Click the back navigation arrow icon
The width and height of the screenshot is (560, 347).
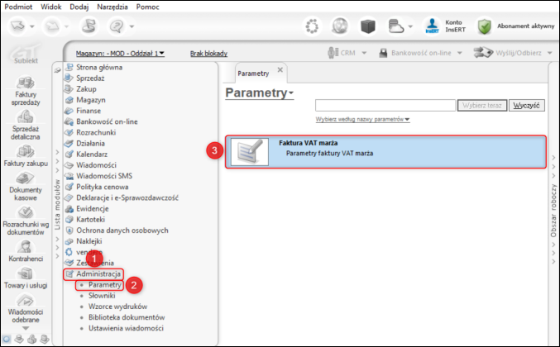coord(18,26)
